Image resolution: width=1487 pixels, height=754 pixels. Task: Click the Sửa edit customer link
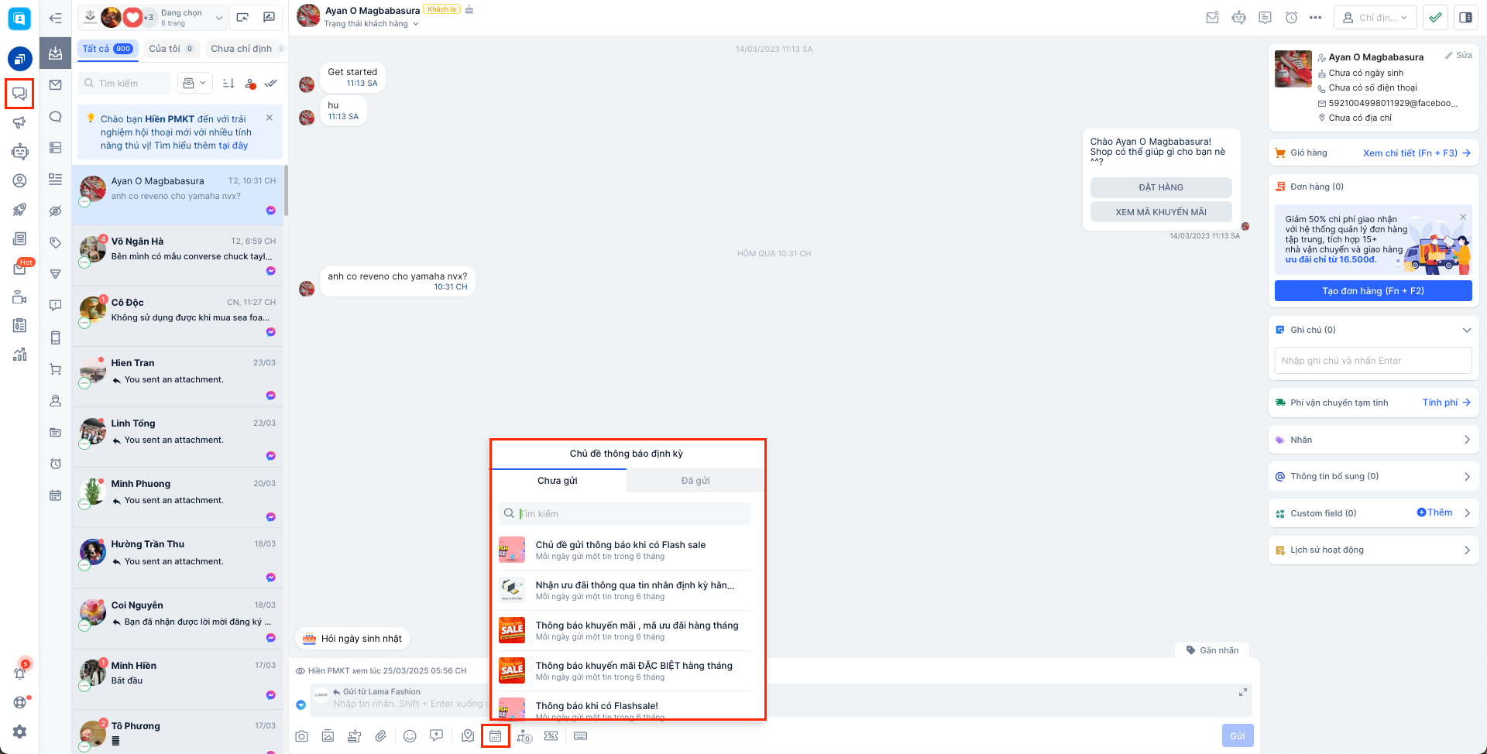[1458, 56]
